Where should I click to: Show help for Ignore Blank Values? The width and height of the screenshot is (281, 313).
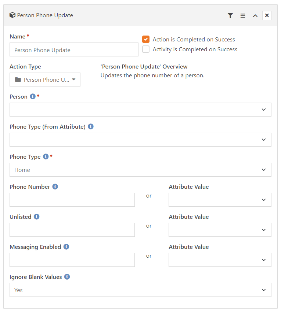click(67, 277)
